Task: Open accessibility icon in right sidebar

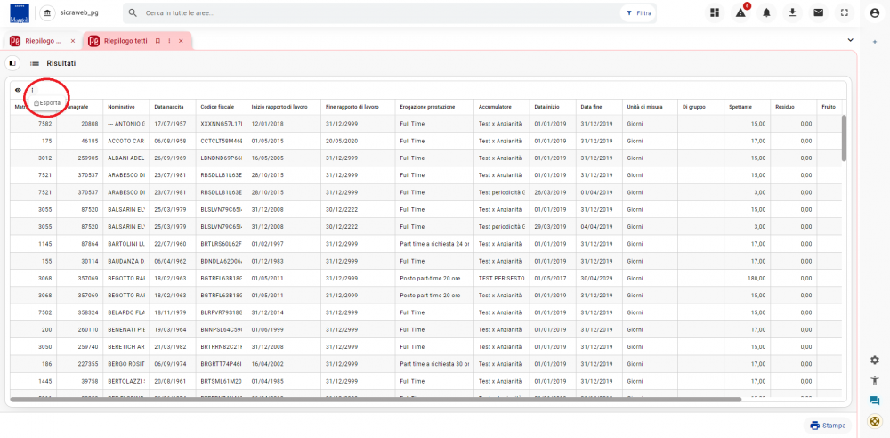Action: pyautogui.click(x=875, y=381)
